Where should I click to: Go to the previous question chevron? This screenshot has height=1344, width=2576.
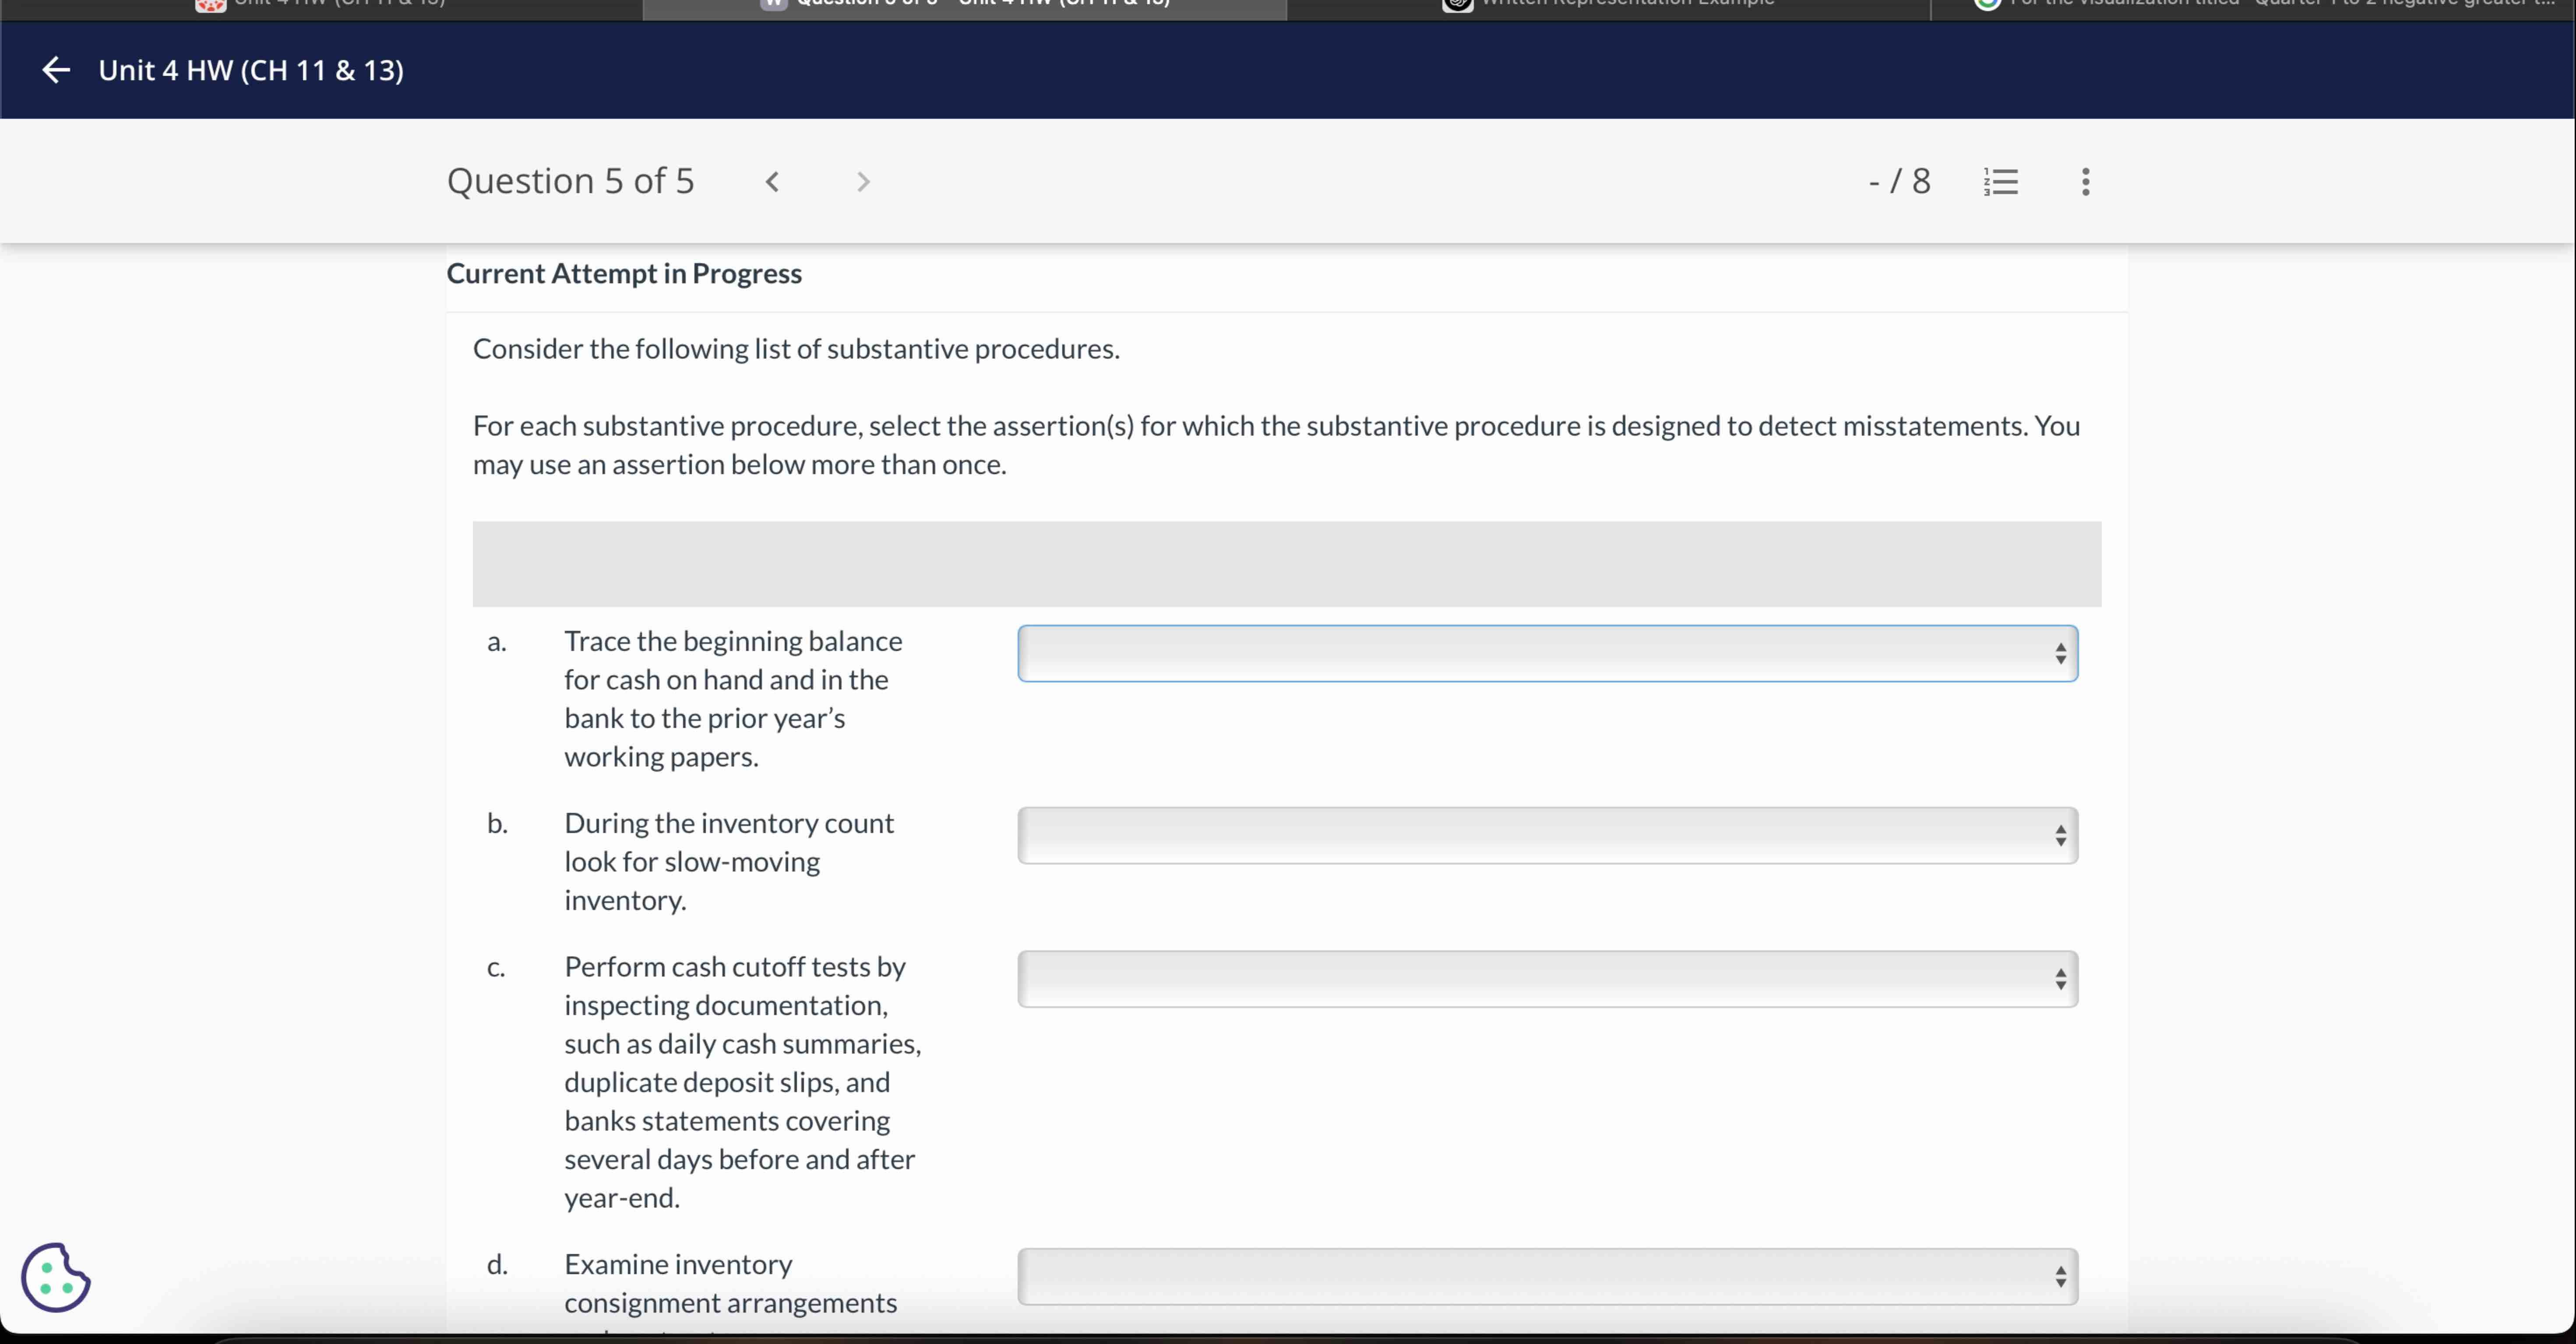click(772, 182)
